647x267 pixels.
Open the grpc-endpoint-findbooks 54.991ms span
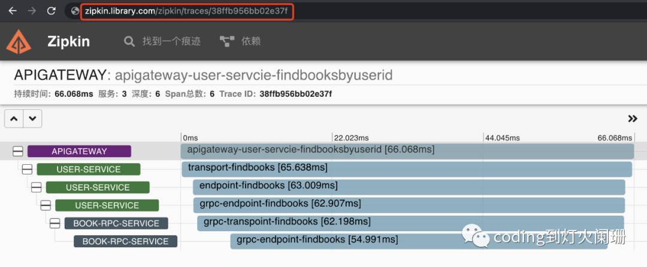(419, 241)
